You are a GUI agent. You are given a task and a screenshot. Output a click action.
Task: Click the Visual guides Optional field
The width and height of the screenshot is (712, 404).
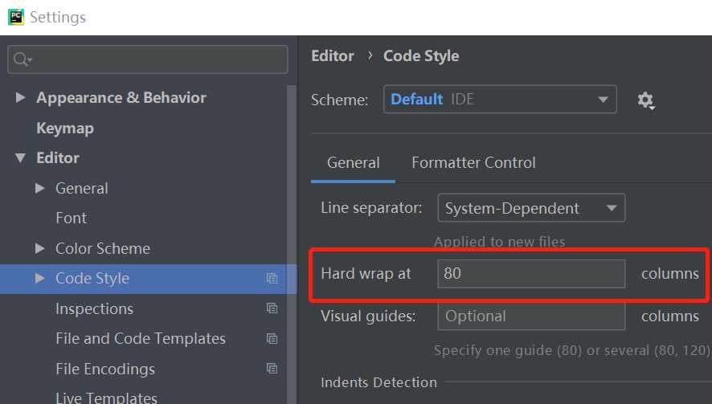[x=530, y=316]
